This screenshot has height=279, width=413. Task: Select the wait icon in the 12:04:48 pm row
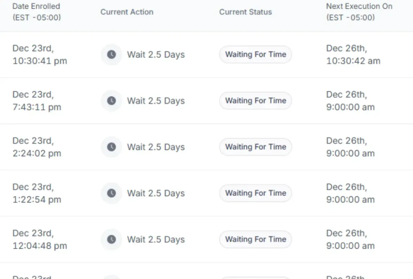111,239
